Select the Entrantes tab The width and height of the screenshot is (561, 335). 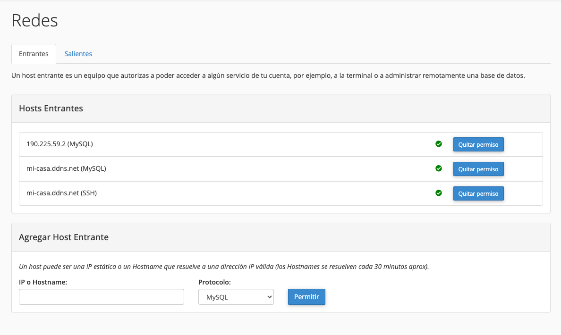click(34, 54)
